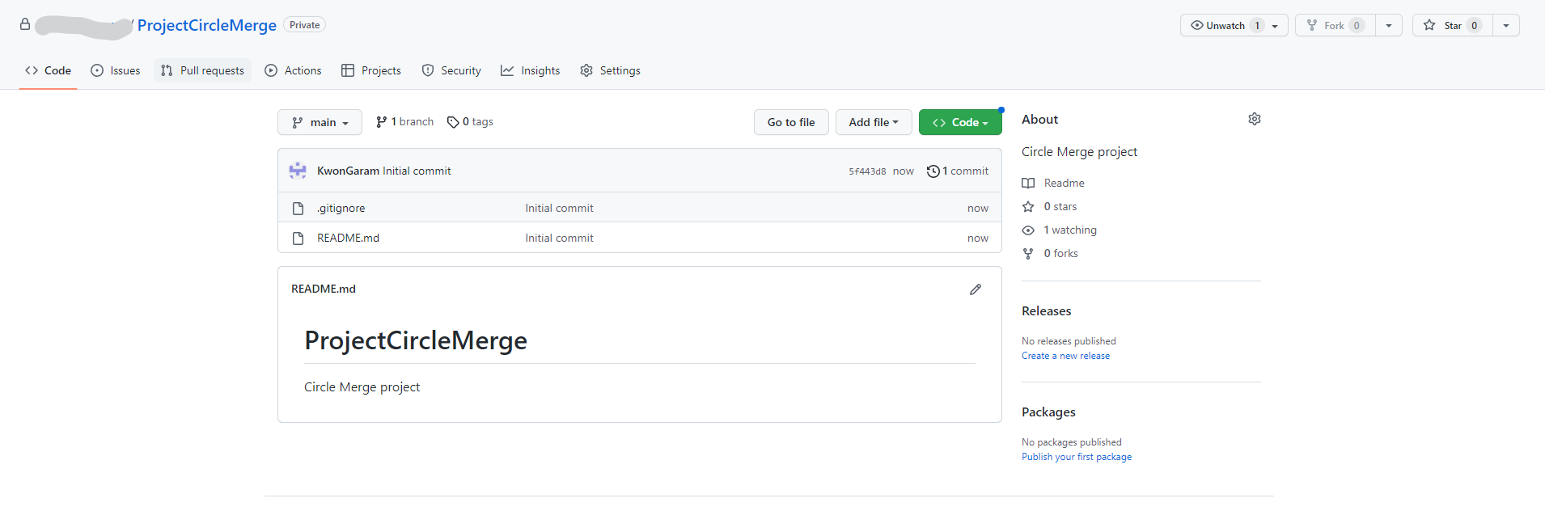Star the repository

[x=1453, y=25]
